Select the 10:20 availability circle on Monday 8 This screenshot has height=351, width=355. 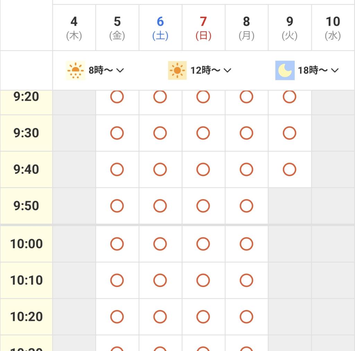point(246,317)
